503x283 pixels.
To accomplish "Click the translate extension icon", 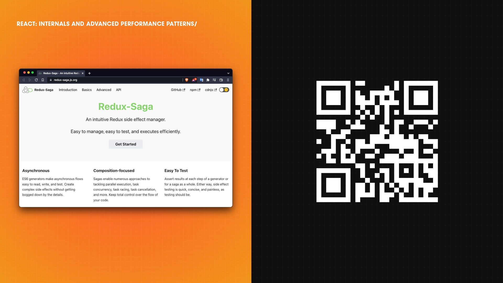I will (201, 80).
